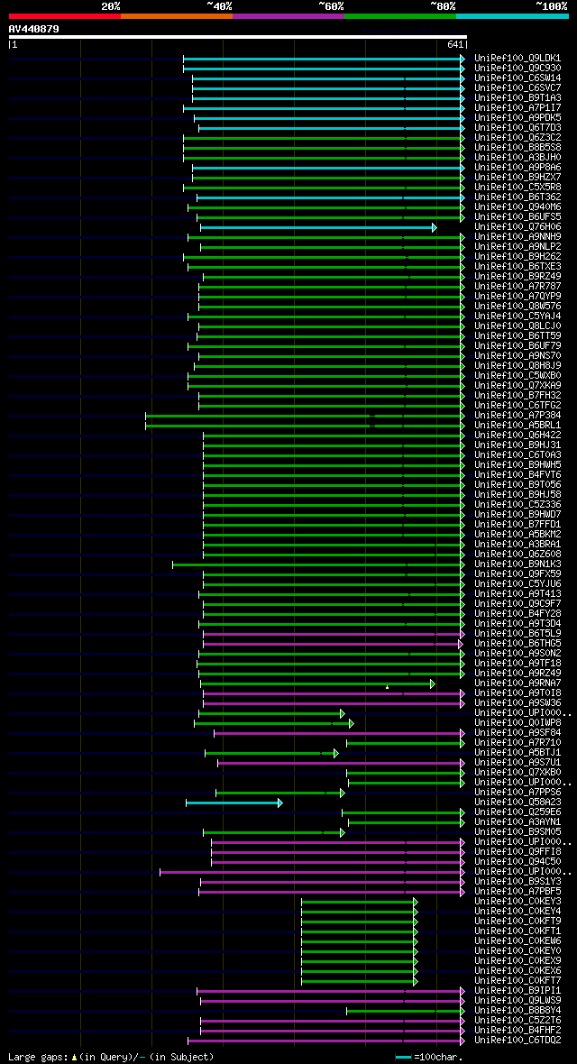577x1064 pixels.
Task: Open entry UniRef100_B4FY28
Action: pos(517,613)
